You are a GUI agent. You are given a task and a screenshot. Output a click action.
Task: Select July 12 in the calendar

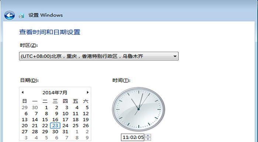pos(86,114)
